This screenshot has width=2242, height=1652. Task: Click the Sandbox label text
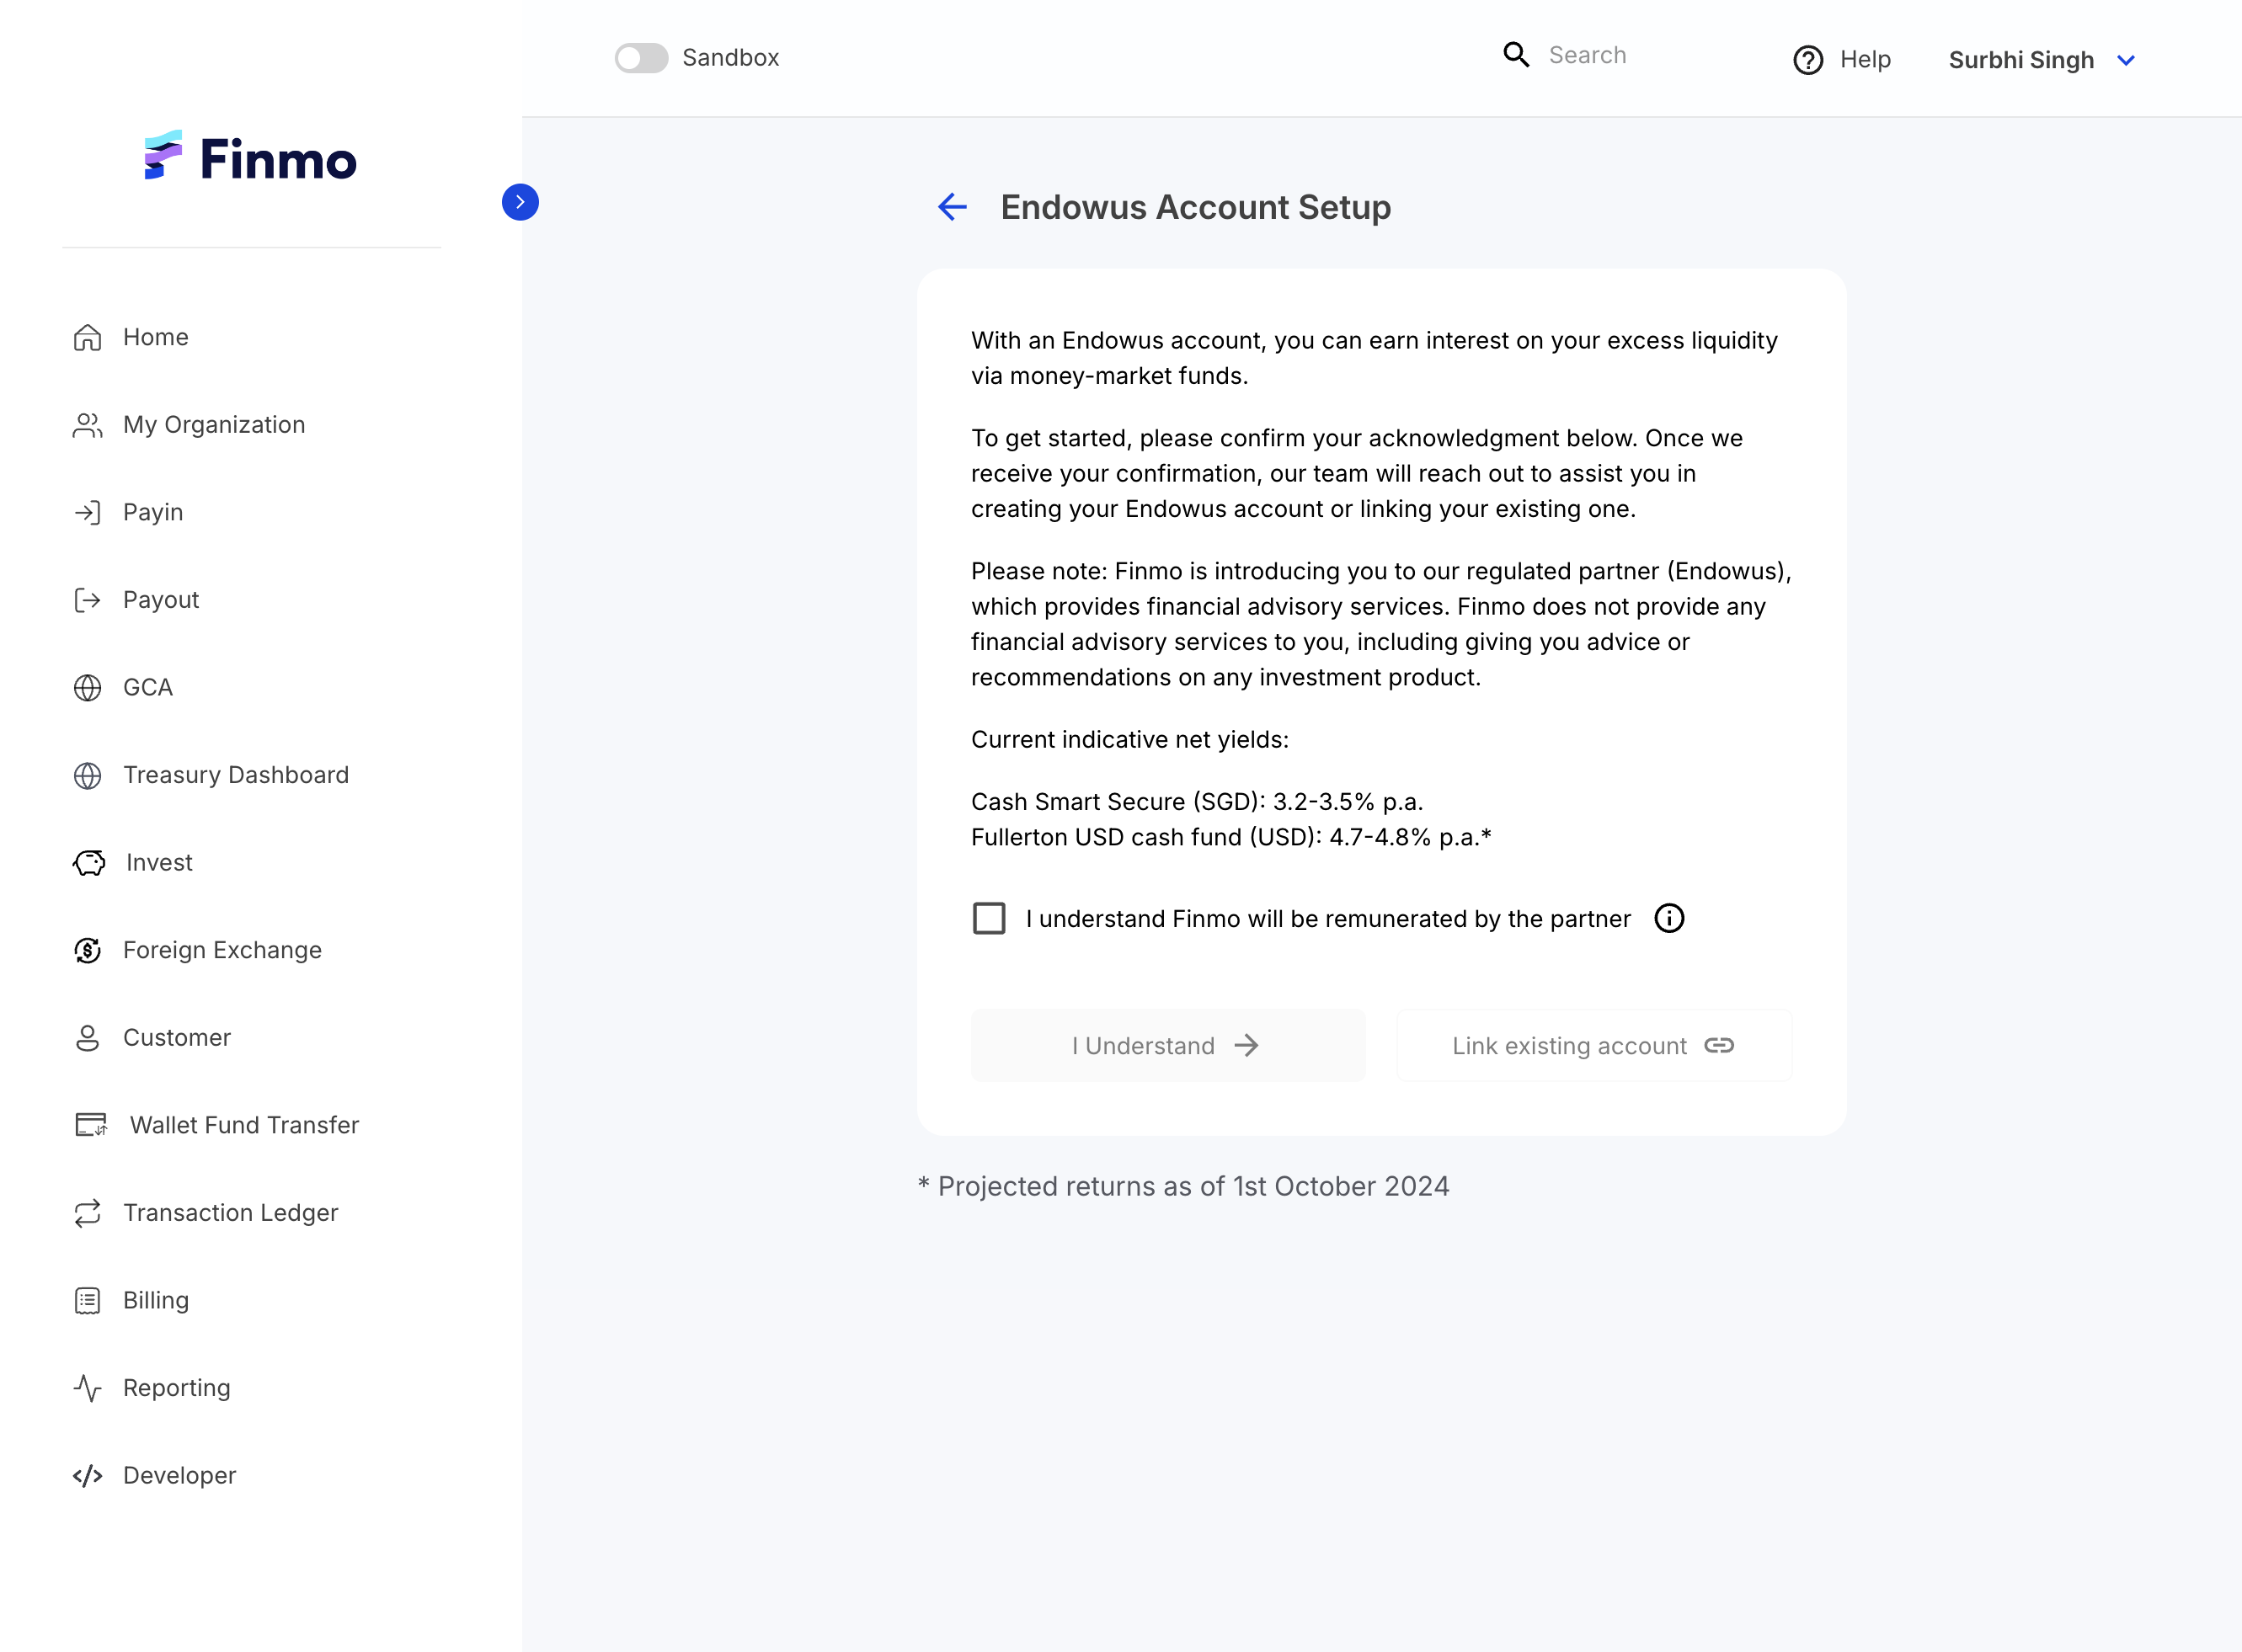pos(730,58)
